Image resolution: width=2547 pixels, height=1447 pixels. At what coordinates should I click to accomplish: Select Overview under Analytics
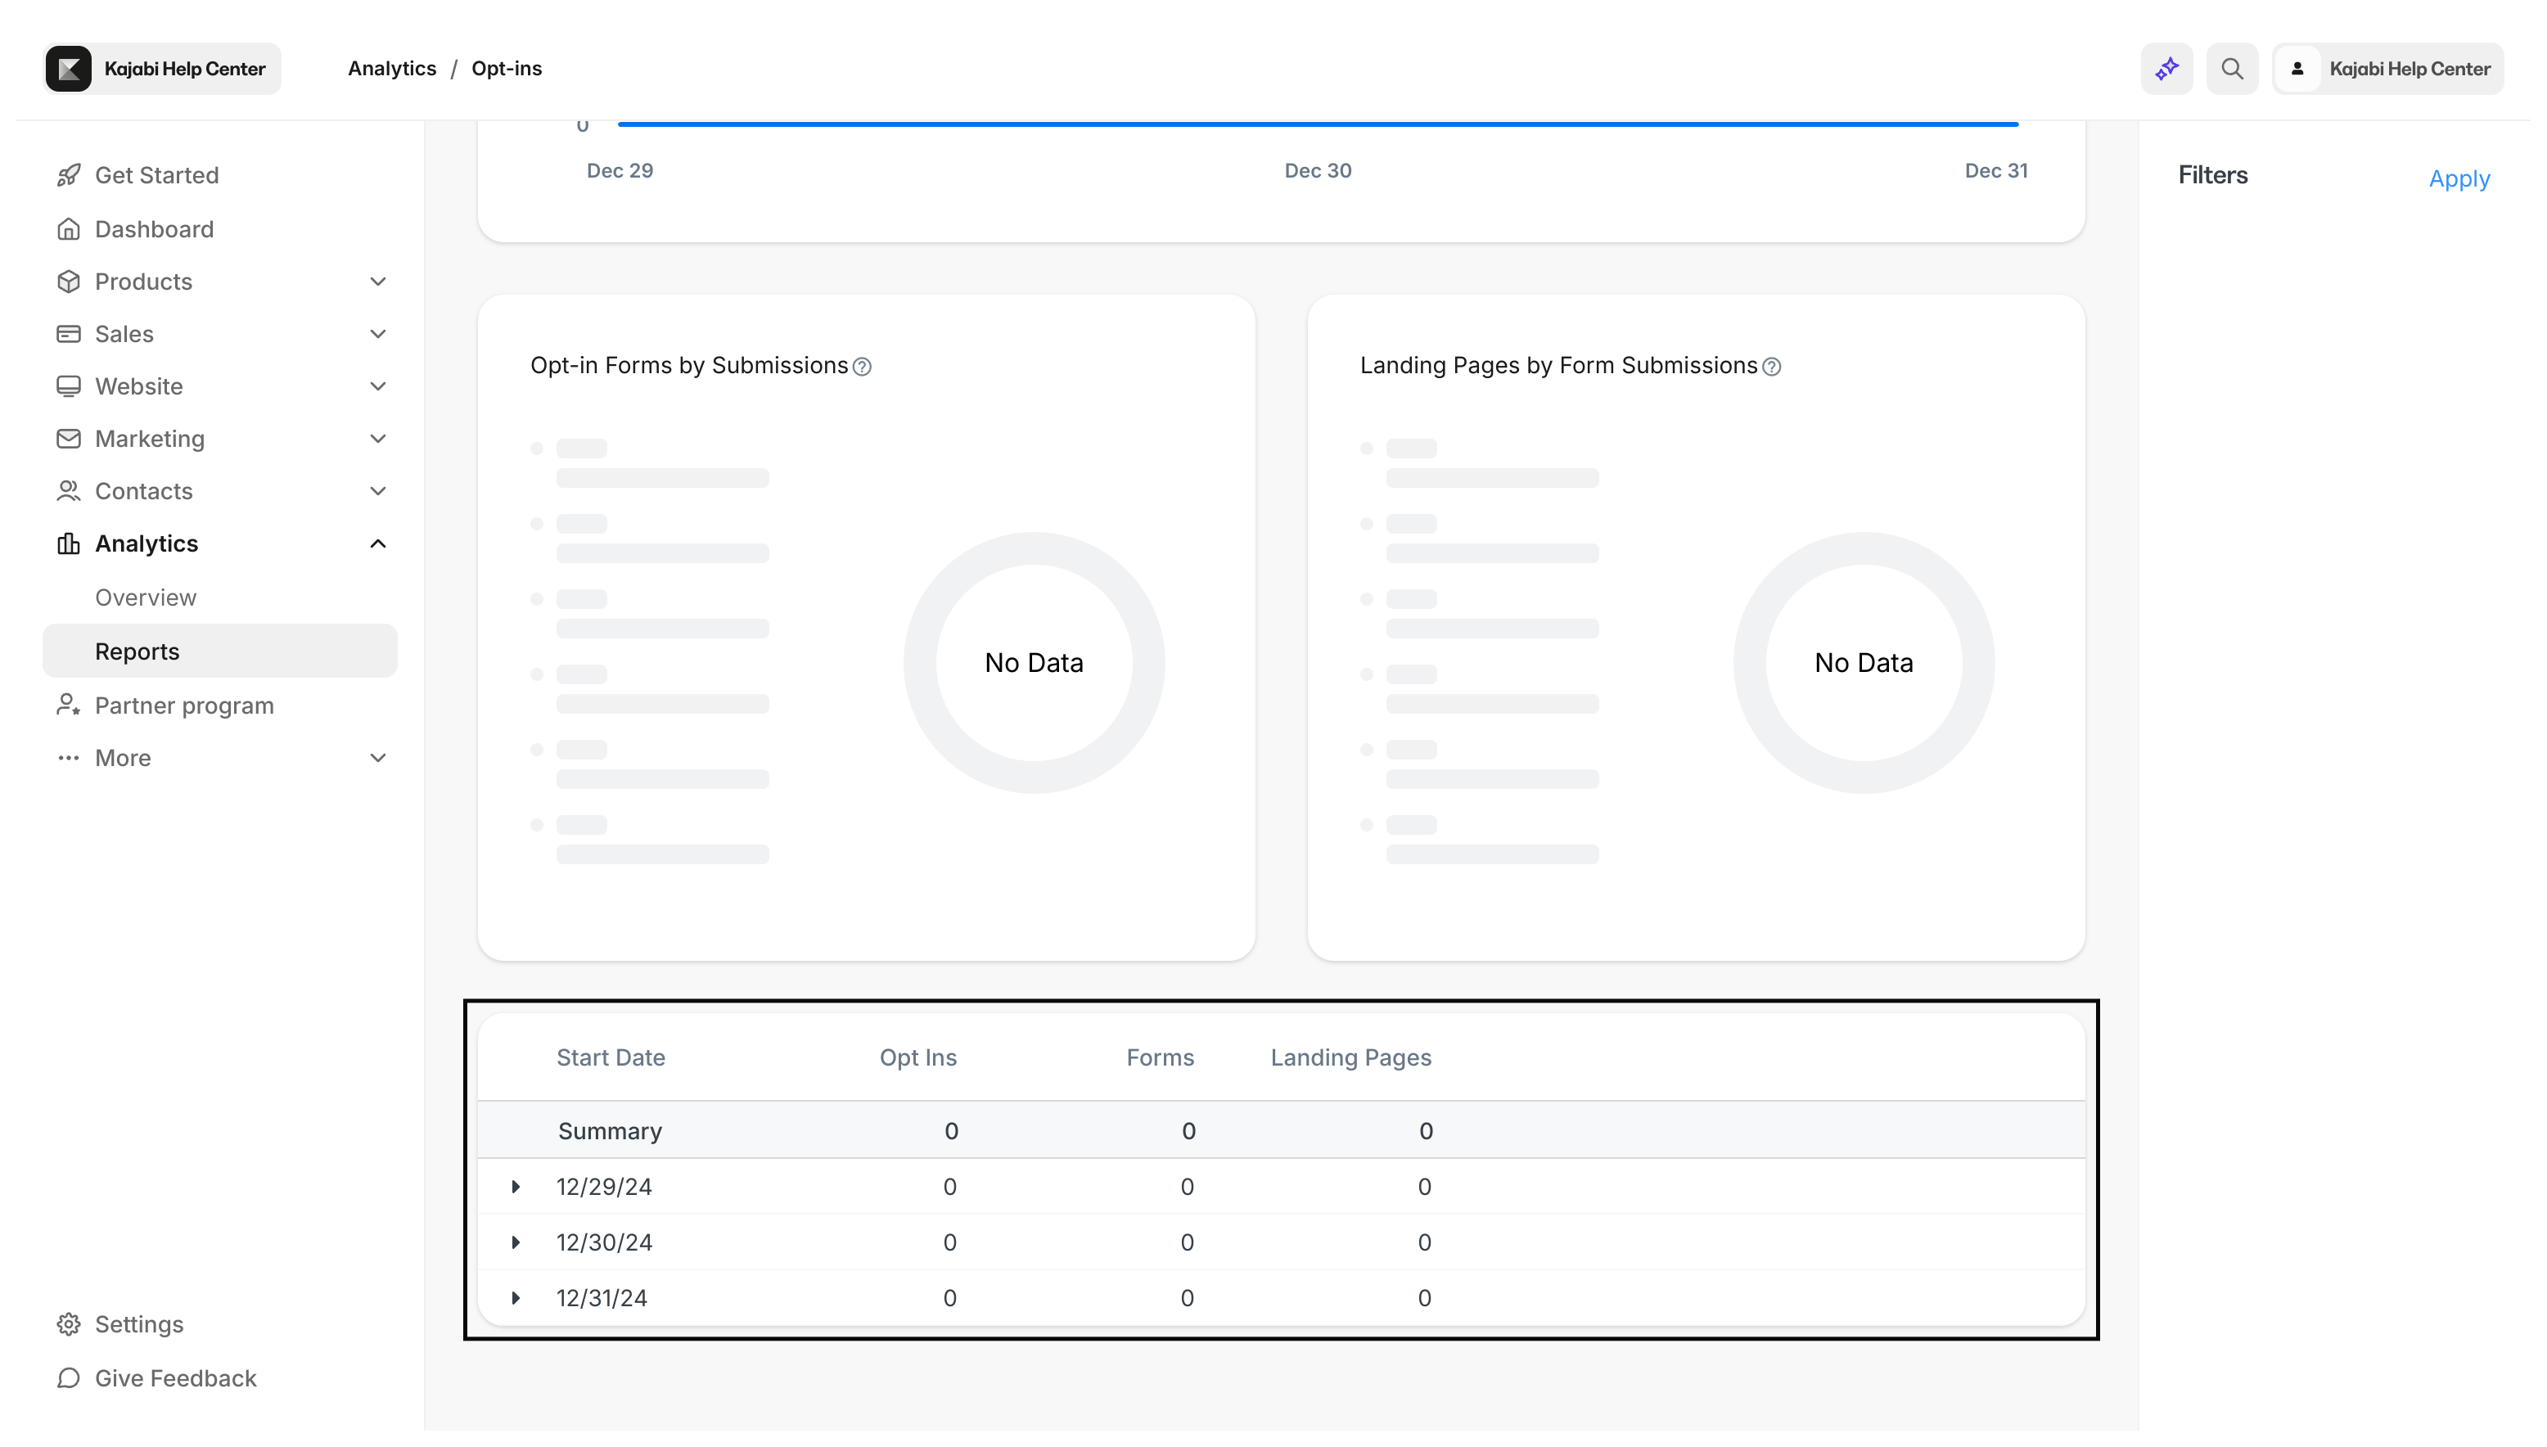click(146, 597)
